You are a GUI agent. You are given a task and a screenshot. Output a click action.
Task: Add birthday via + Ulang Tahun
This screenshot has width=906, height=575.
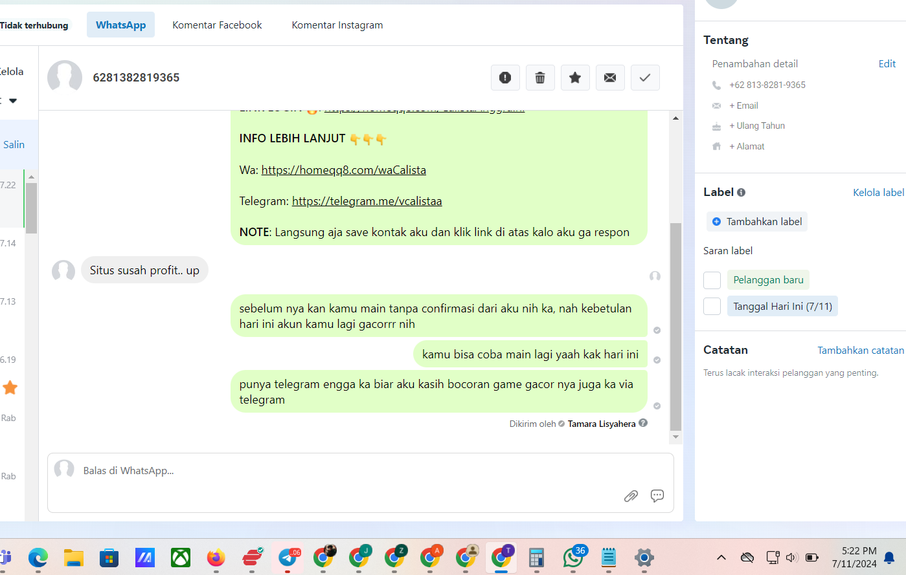tap(757, 126)
